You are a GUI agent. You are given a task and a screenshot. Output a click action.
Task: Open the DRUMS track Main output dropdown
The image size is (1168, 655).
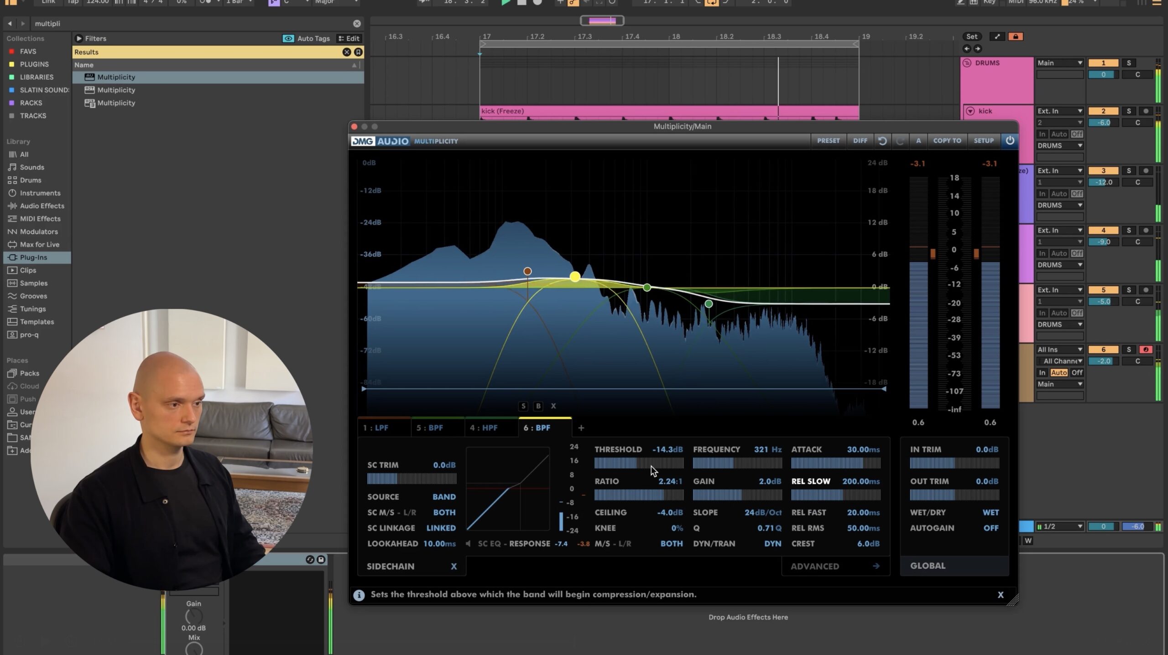[x=1059, y=63]
